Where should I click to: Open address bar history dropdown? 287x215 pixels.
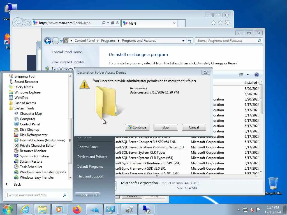(183, 41)
